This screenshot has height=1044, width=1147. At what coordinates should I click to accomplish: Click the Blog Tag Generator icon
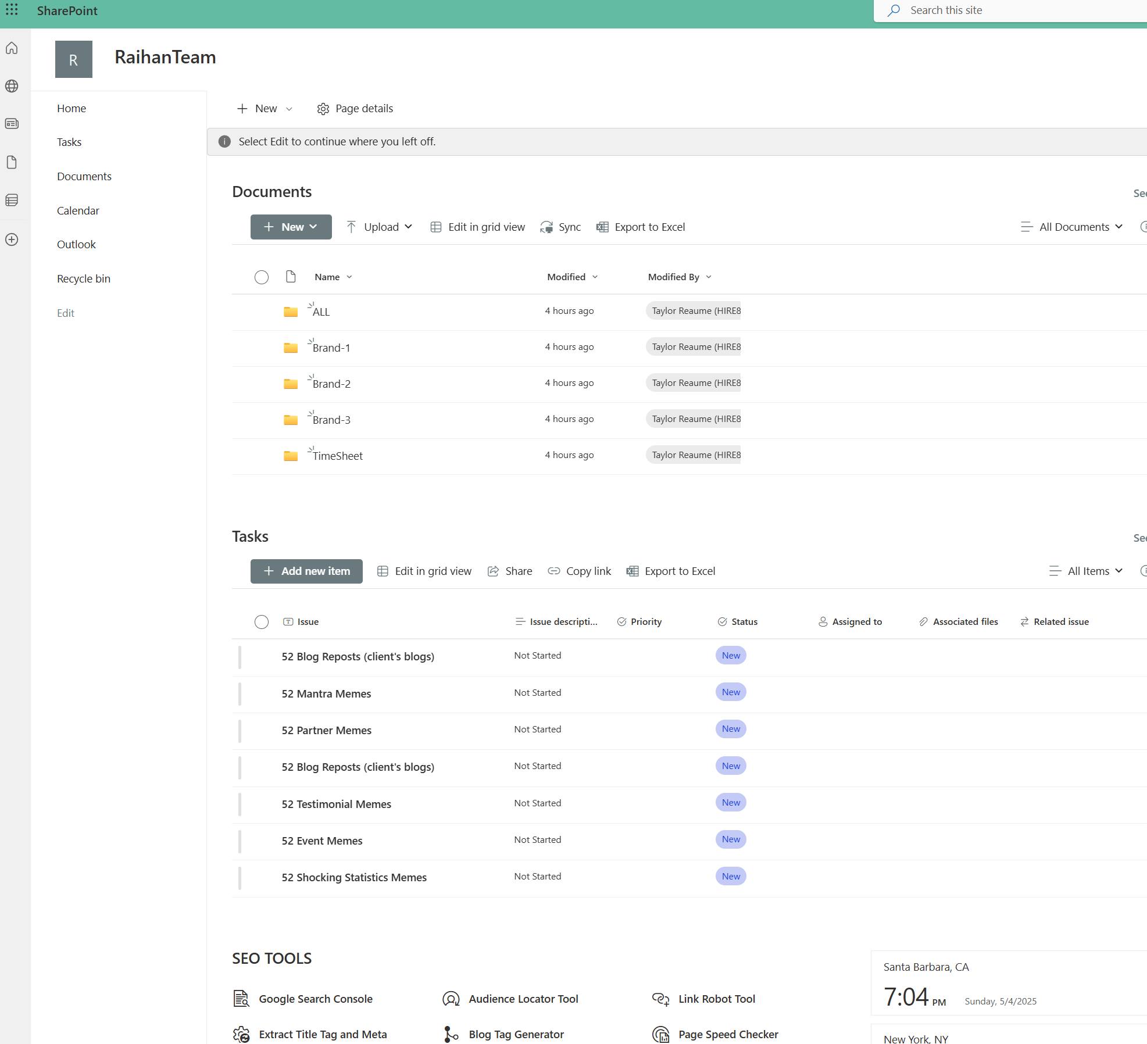click(x=451, y=1034)
